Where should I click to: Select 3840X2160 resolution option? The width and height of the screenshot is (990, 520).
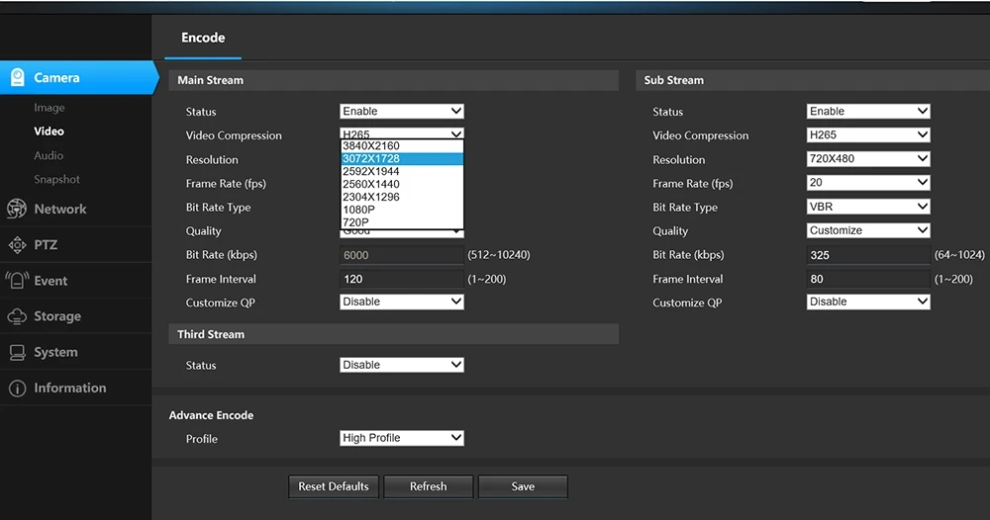(371, 146)
